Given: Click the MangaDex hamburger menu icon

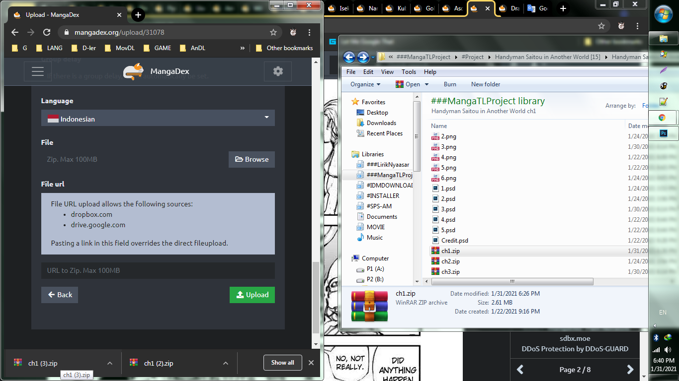Looking at the screenshot, I should tap(38, 71).
